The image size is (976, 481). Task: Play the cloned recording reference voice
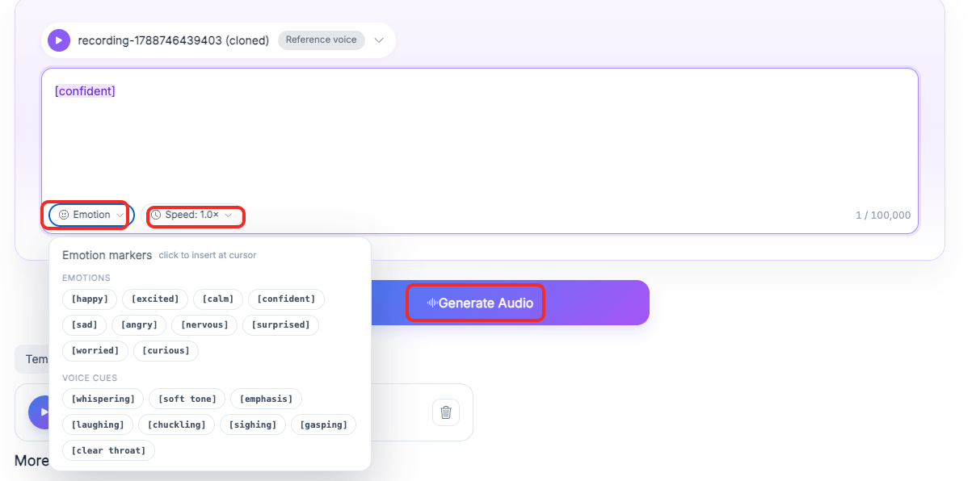[x=59, y=40]
